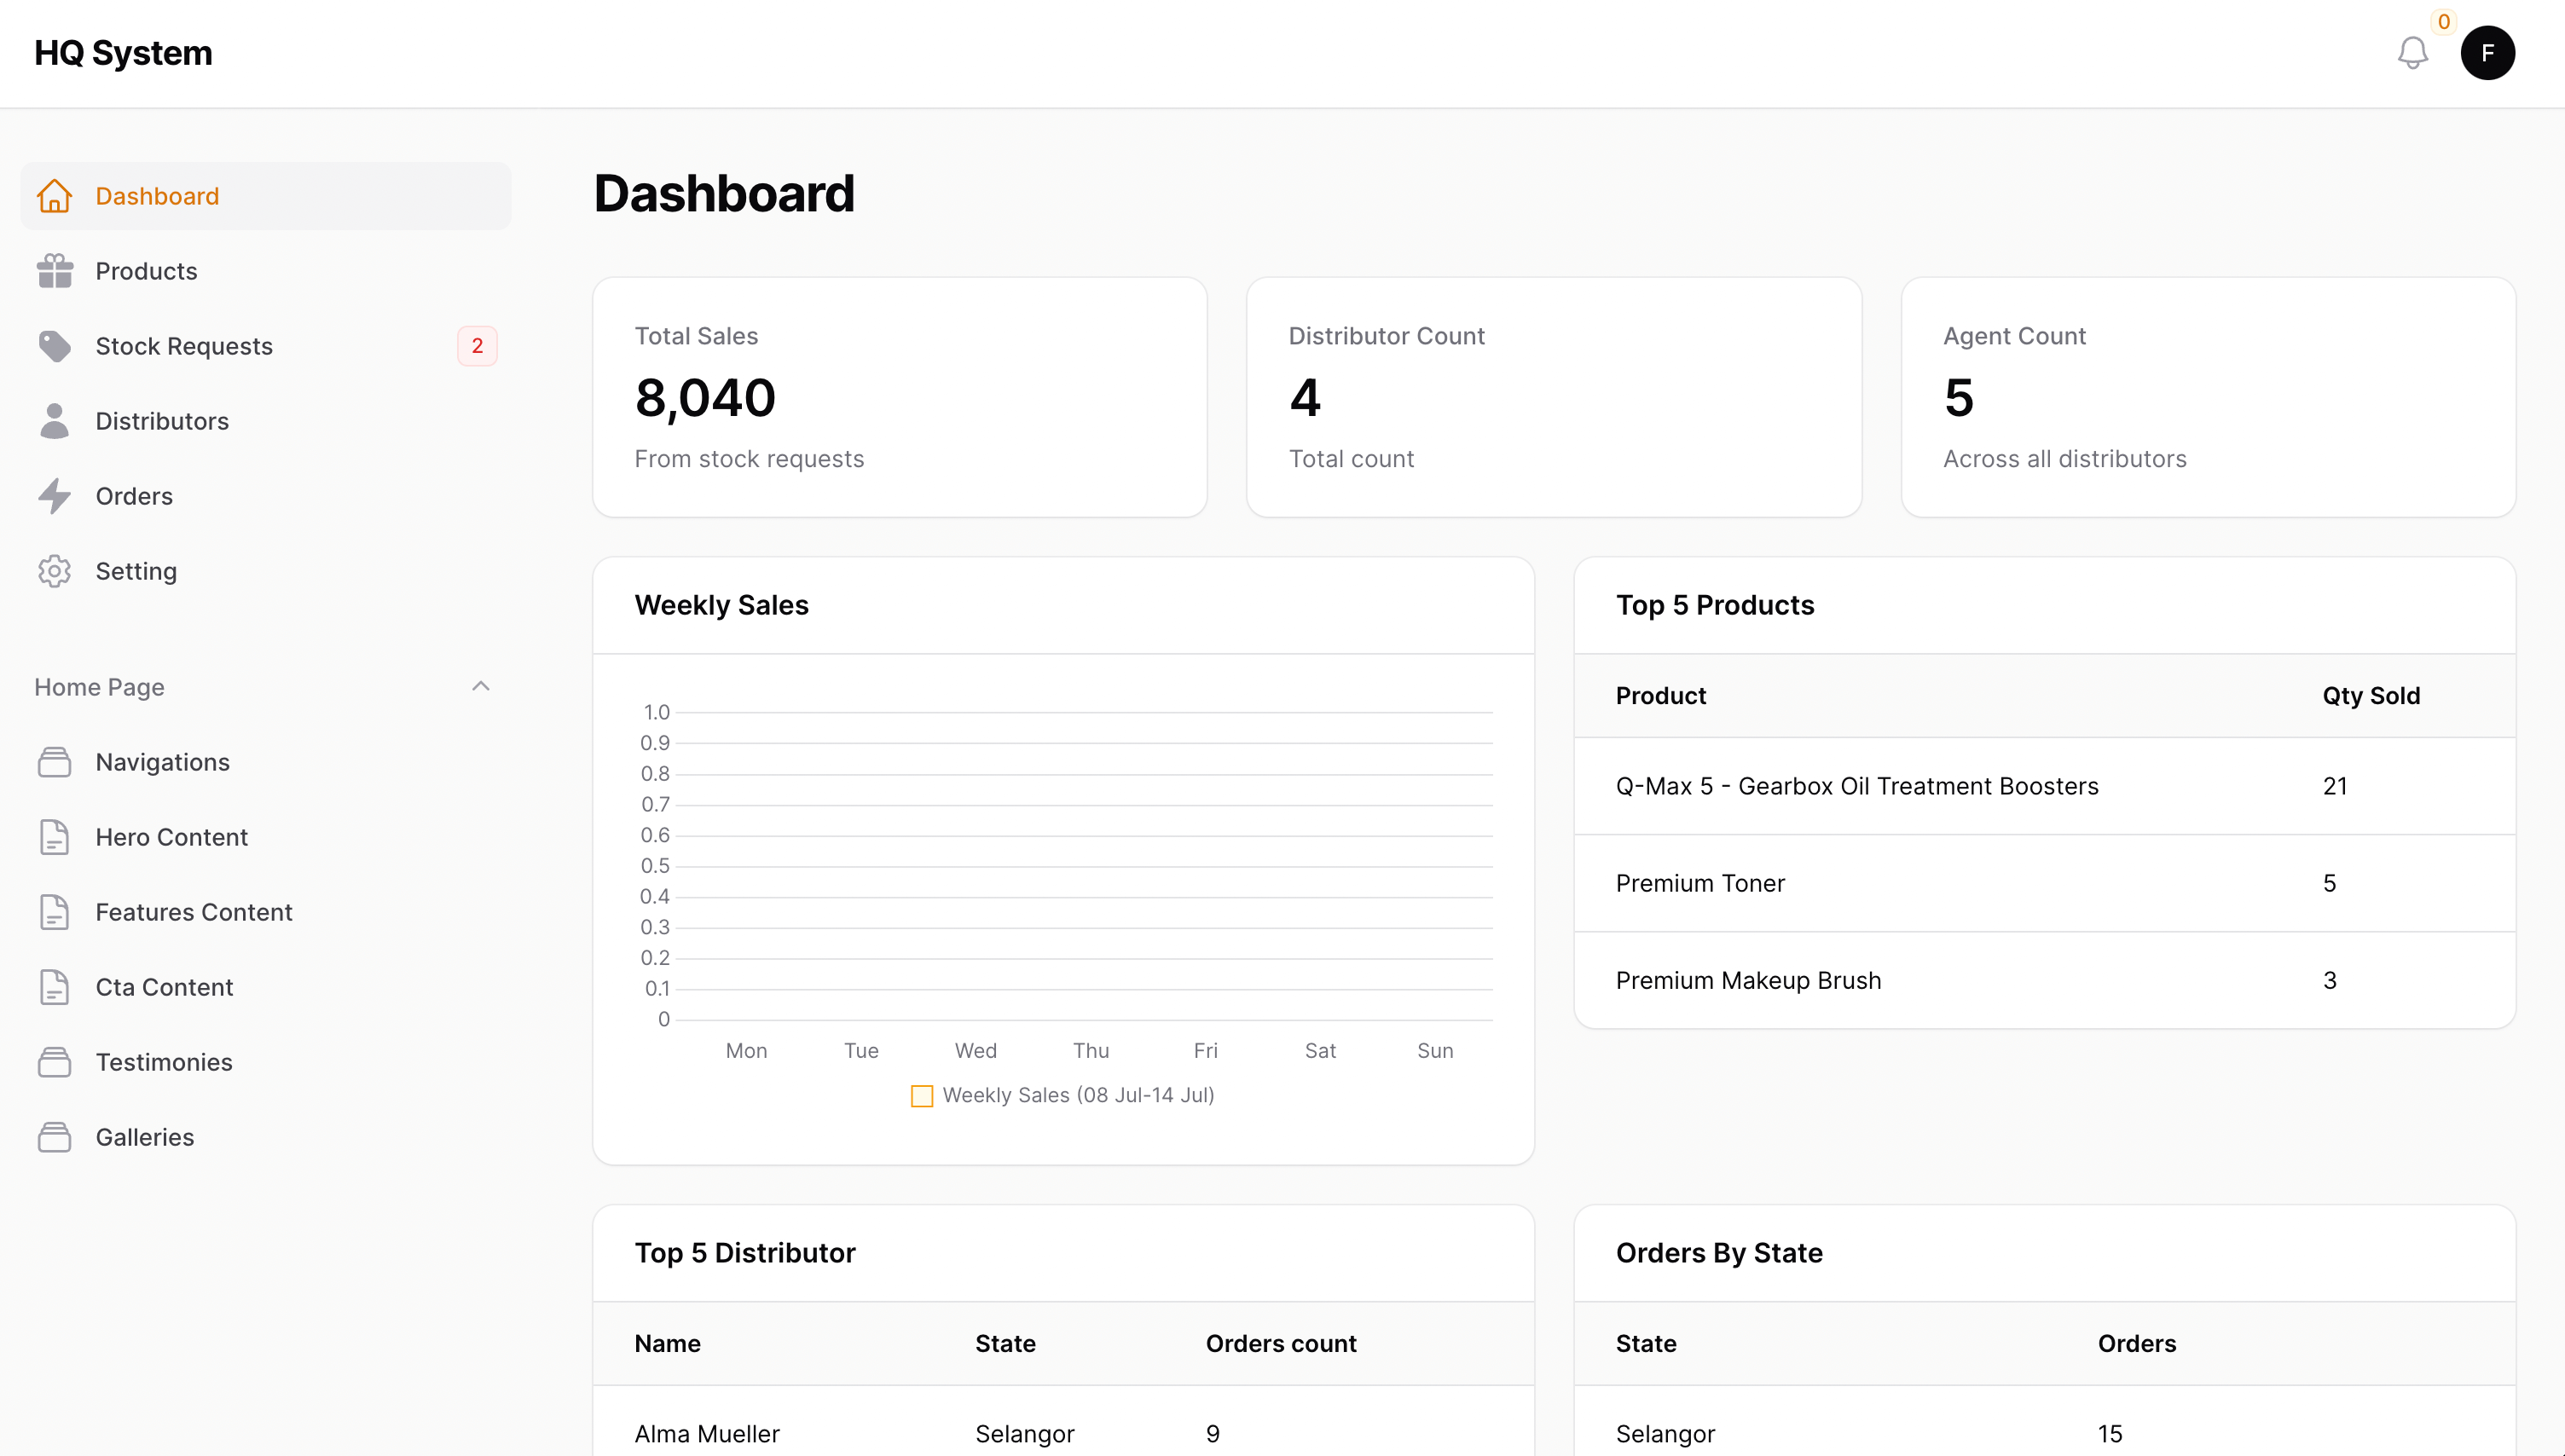Click the 8,040 total sales value
Viewport: 2565px width, 1456px height.
[705, 398]
